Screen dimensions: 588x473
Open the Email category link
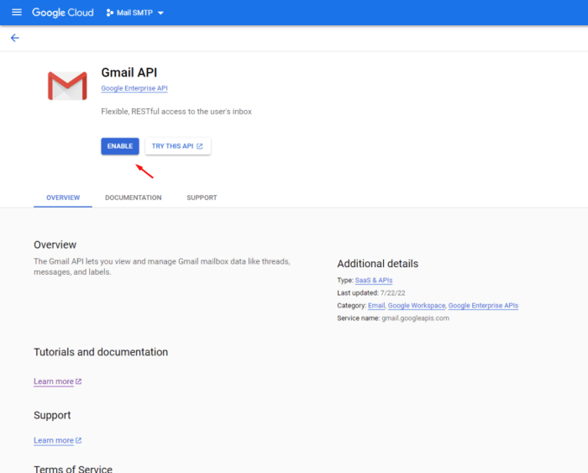click(376, 306)
